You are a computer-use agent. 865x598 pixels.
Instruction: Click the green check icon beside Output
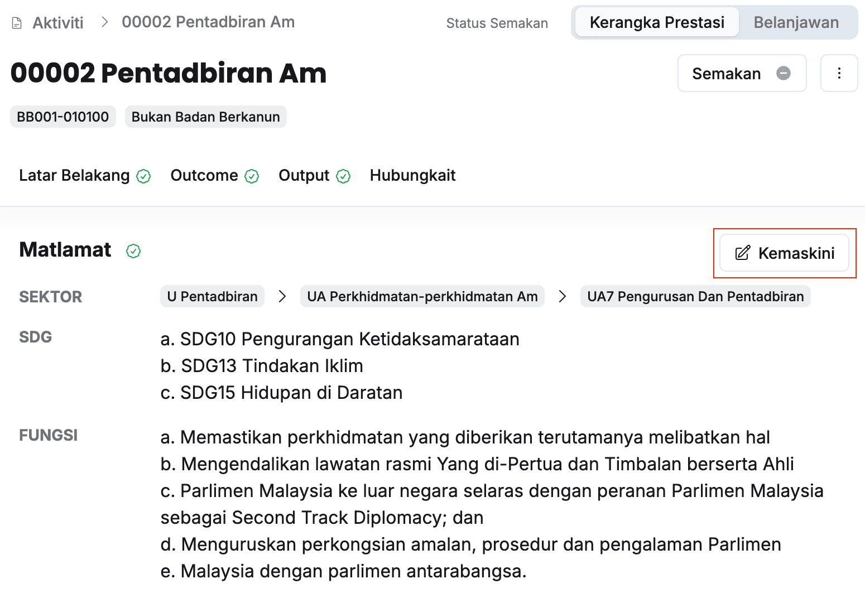(x=344, y=176)
